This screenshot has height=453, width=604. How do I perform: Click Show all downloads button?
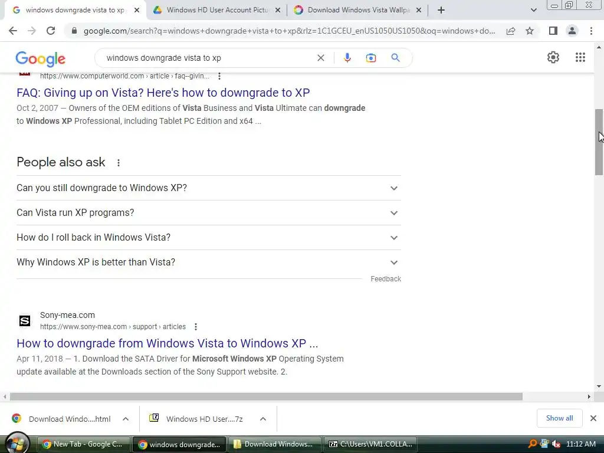click(x=559, y=418)
